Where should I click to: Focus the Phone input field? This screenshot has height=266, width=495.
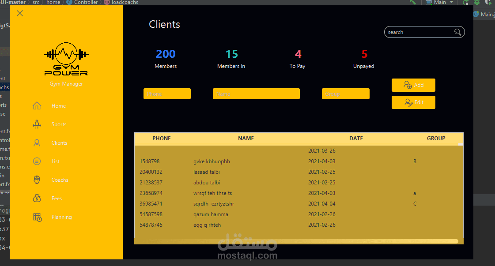pos(167,94)
